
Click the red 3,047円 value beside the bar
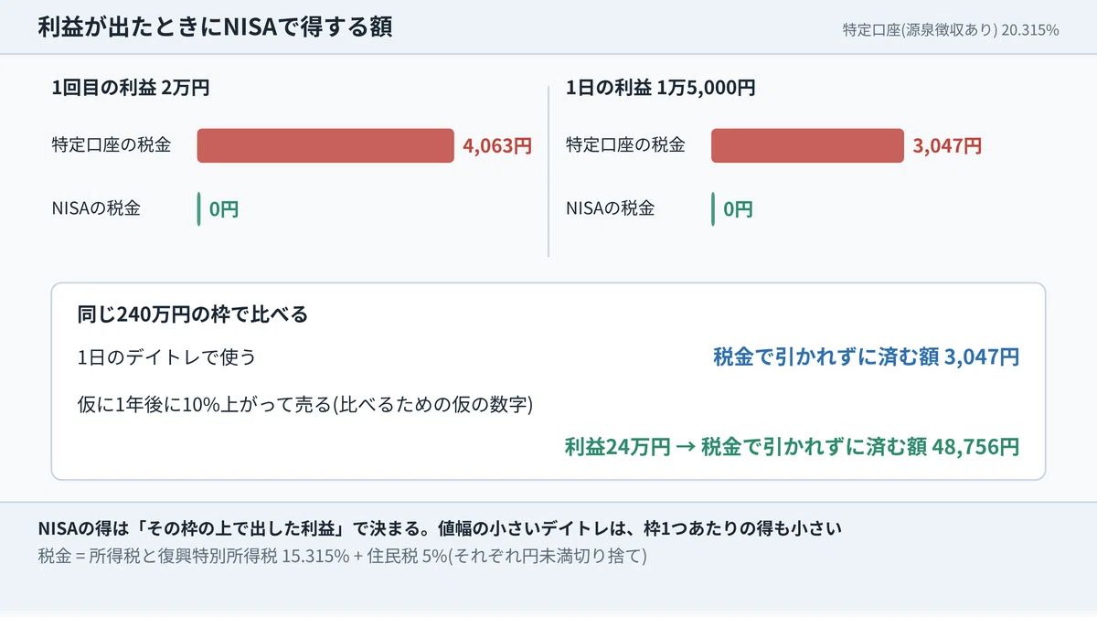(x=947, y=145)
